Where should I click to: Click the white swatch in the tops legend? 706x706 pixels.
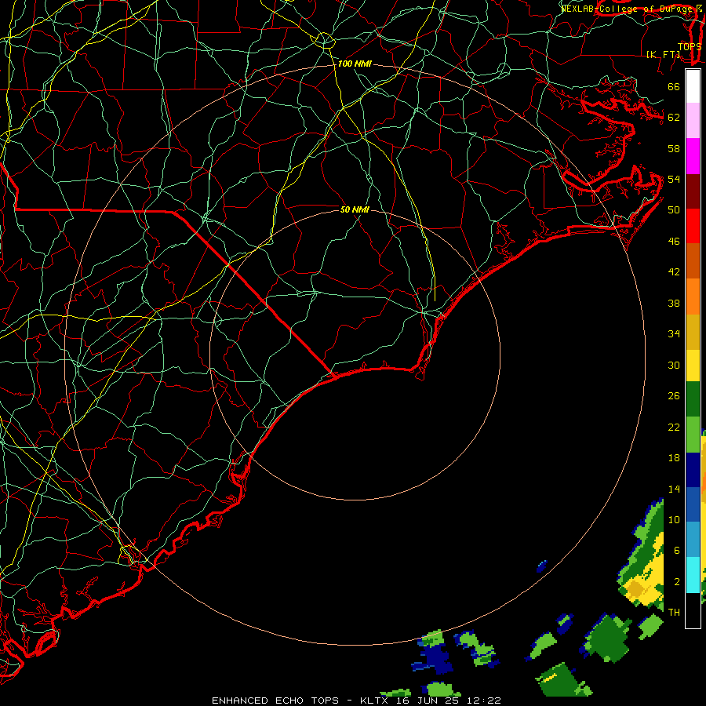coord(693,86)
